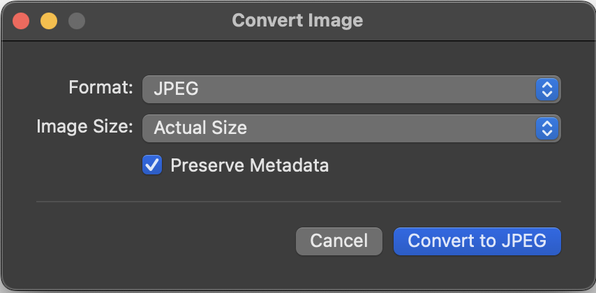Click the Convert Image window title
Image resolution: width=596 pixels, height=293 pixels.
click(297, 20)
